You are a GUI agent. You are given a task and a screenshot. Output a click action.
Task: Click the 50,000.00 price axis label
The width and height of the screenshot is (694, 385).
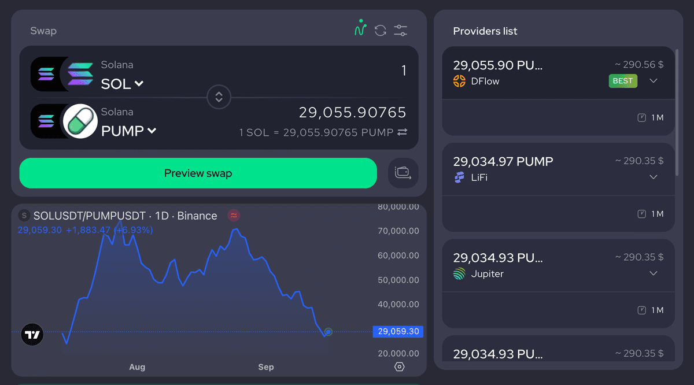tap(398, 280)
